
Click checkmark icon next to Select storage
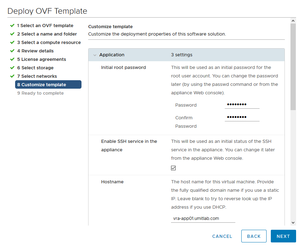[12, 68]
